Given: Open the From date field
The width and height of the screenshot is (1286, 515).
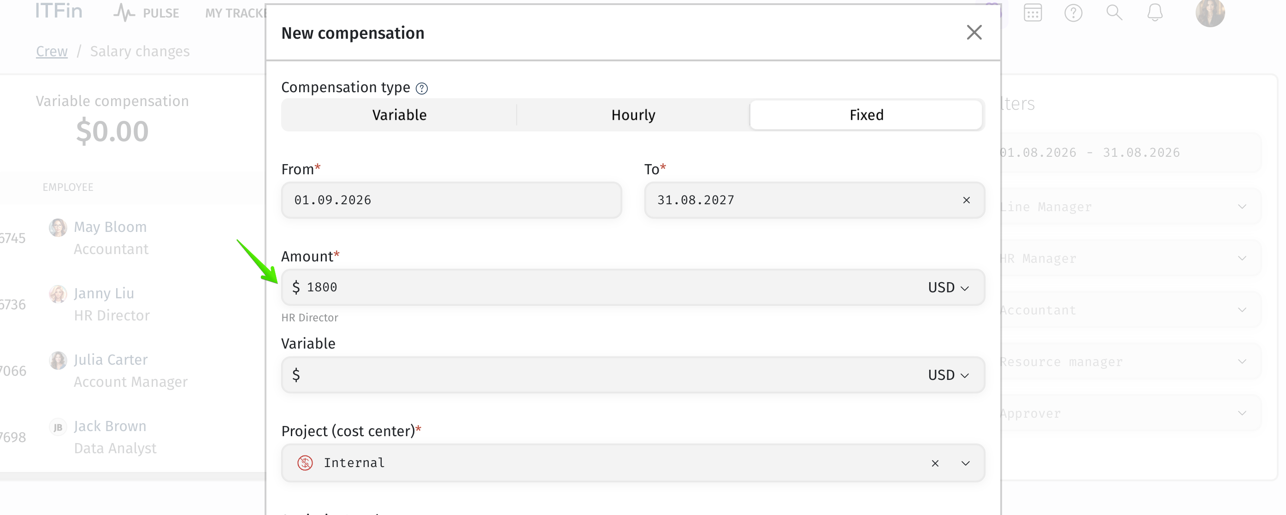Looking at the screenshot, I should point(451,200).
